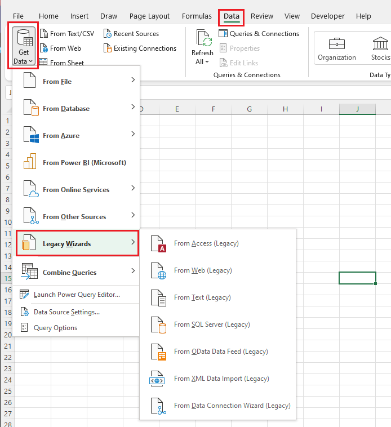The height and width of the screenshot is (427, 391).
Task: Expand the From Database submenu arrow
Action: [x=133, y=107]
